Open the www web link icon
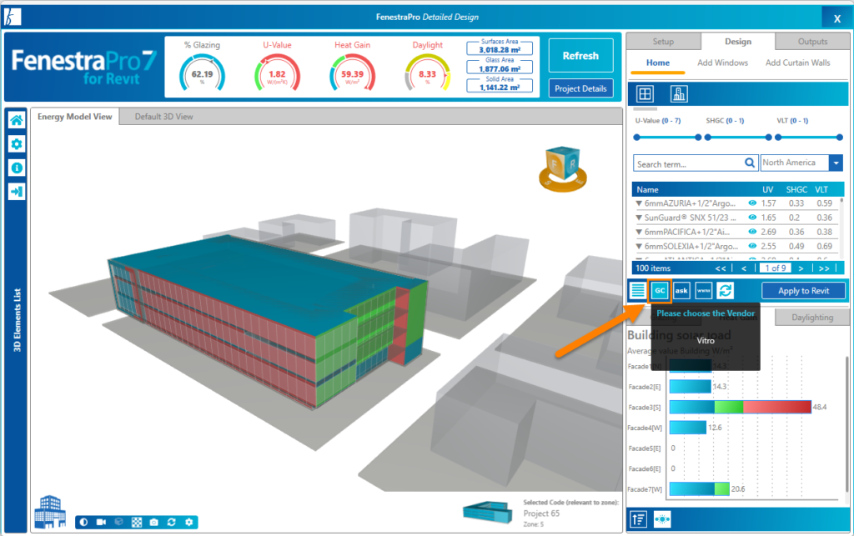Image resolution: width=854 pixels, height=536 pixels. coord(703,291)
